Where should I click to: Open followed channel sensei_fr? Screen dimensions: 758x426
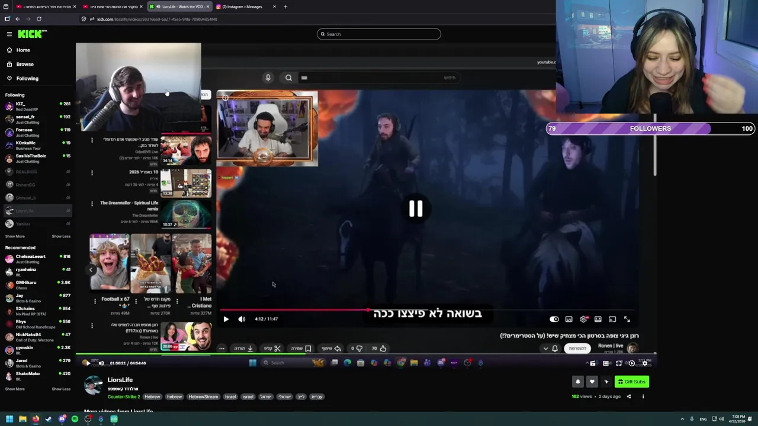click(x=37, y=120)
